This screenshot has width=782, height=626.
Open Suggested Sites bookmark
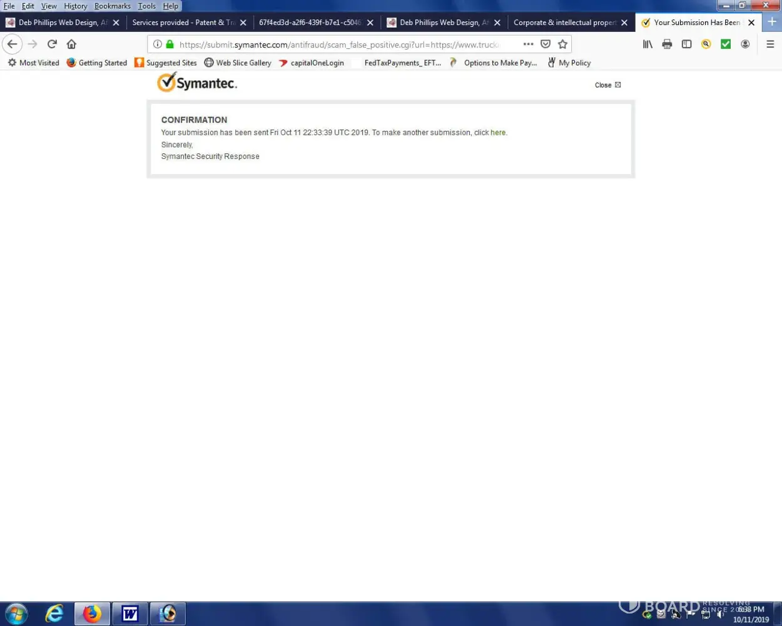point(166,63)
